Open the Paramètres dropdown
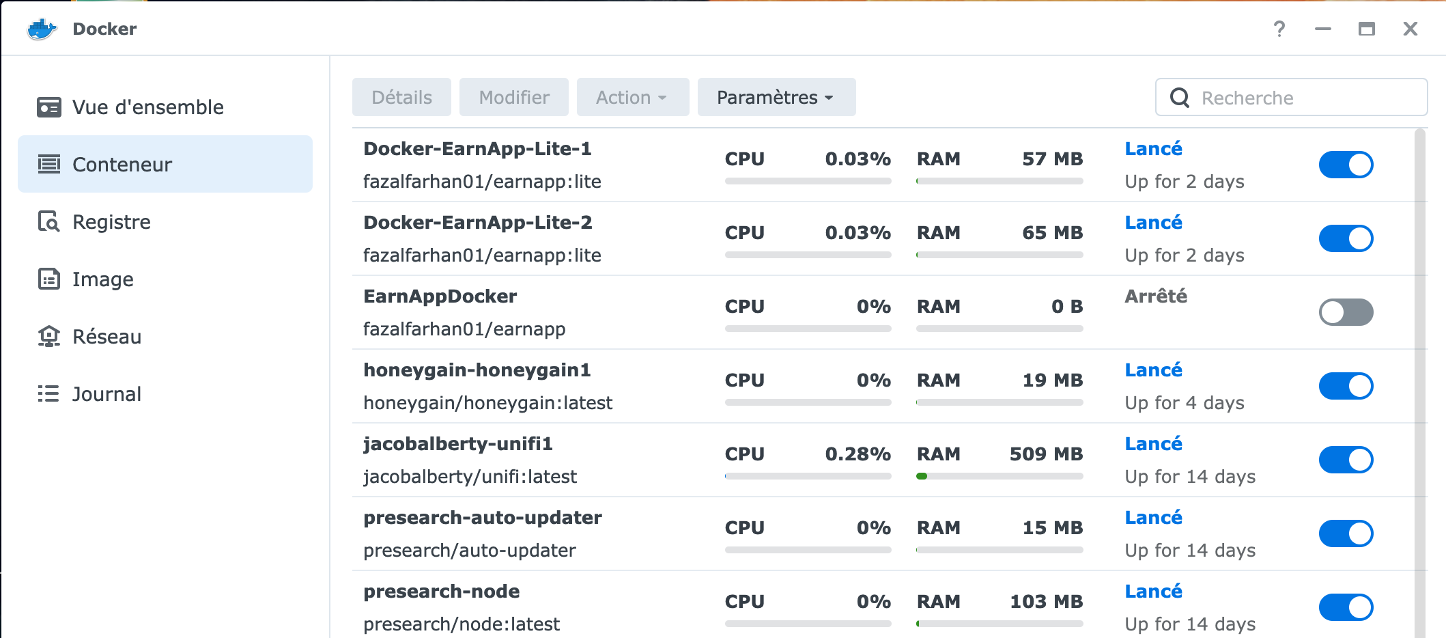 [776, 97]
